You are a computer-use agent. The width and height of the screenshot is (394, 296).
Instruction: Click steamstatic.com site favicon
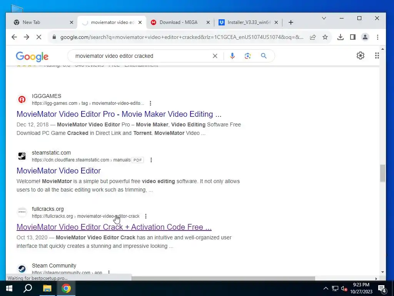[x=22, y=156]
